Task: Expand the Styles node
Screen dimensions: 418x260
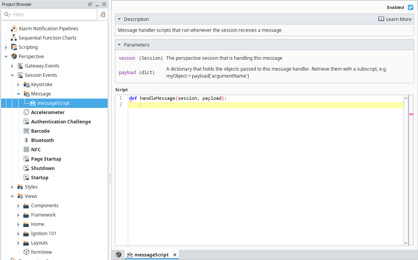Action: [12, 187]
